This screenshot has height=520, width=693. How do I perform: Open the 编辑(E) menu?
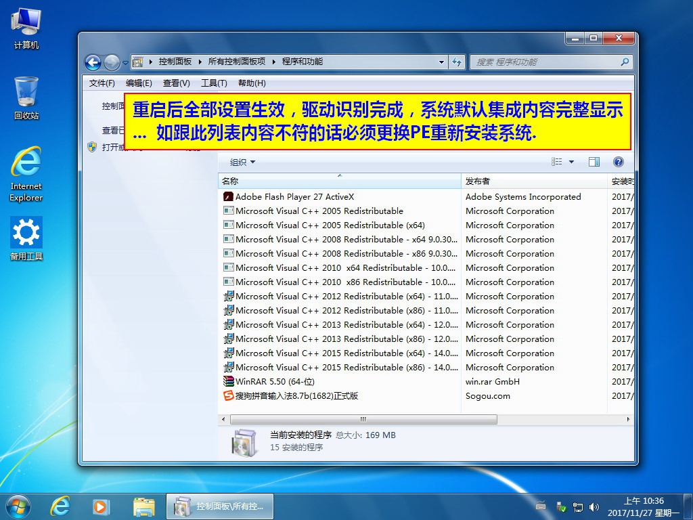[x=139, y=83]
